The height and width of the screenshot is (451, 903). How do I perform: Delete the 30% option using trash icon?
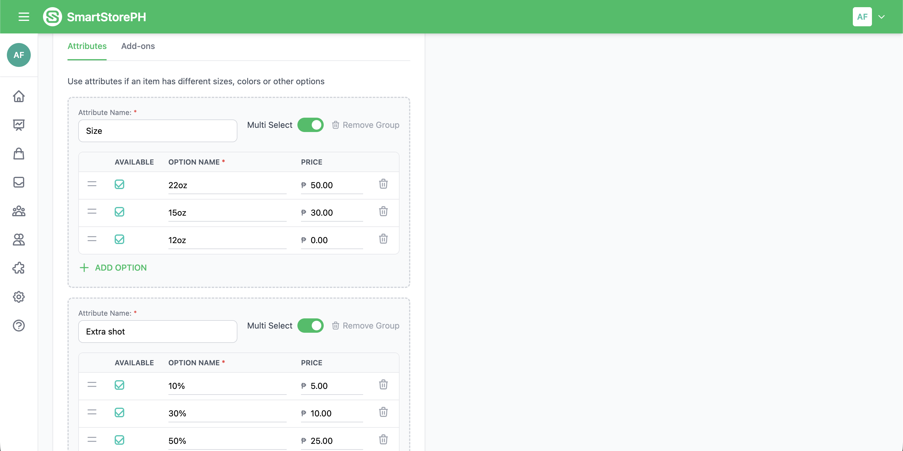[x=383, y=412]
